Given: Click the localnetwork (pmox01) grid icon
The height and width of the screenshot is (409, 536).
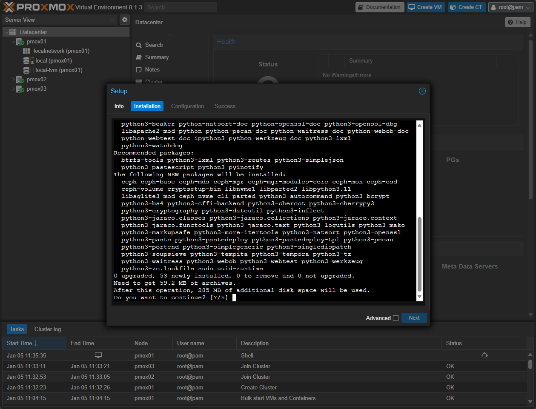Looking at the screenshot, I should tap(26, 51).
